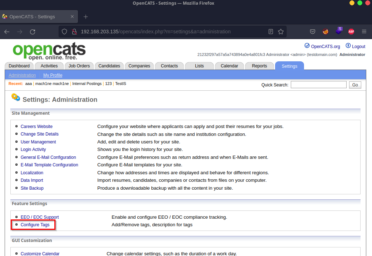Select the Companies tab
The height and width of the screenshot is (256, 372).
(x=139, y=66)
